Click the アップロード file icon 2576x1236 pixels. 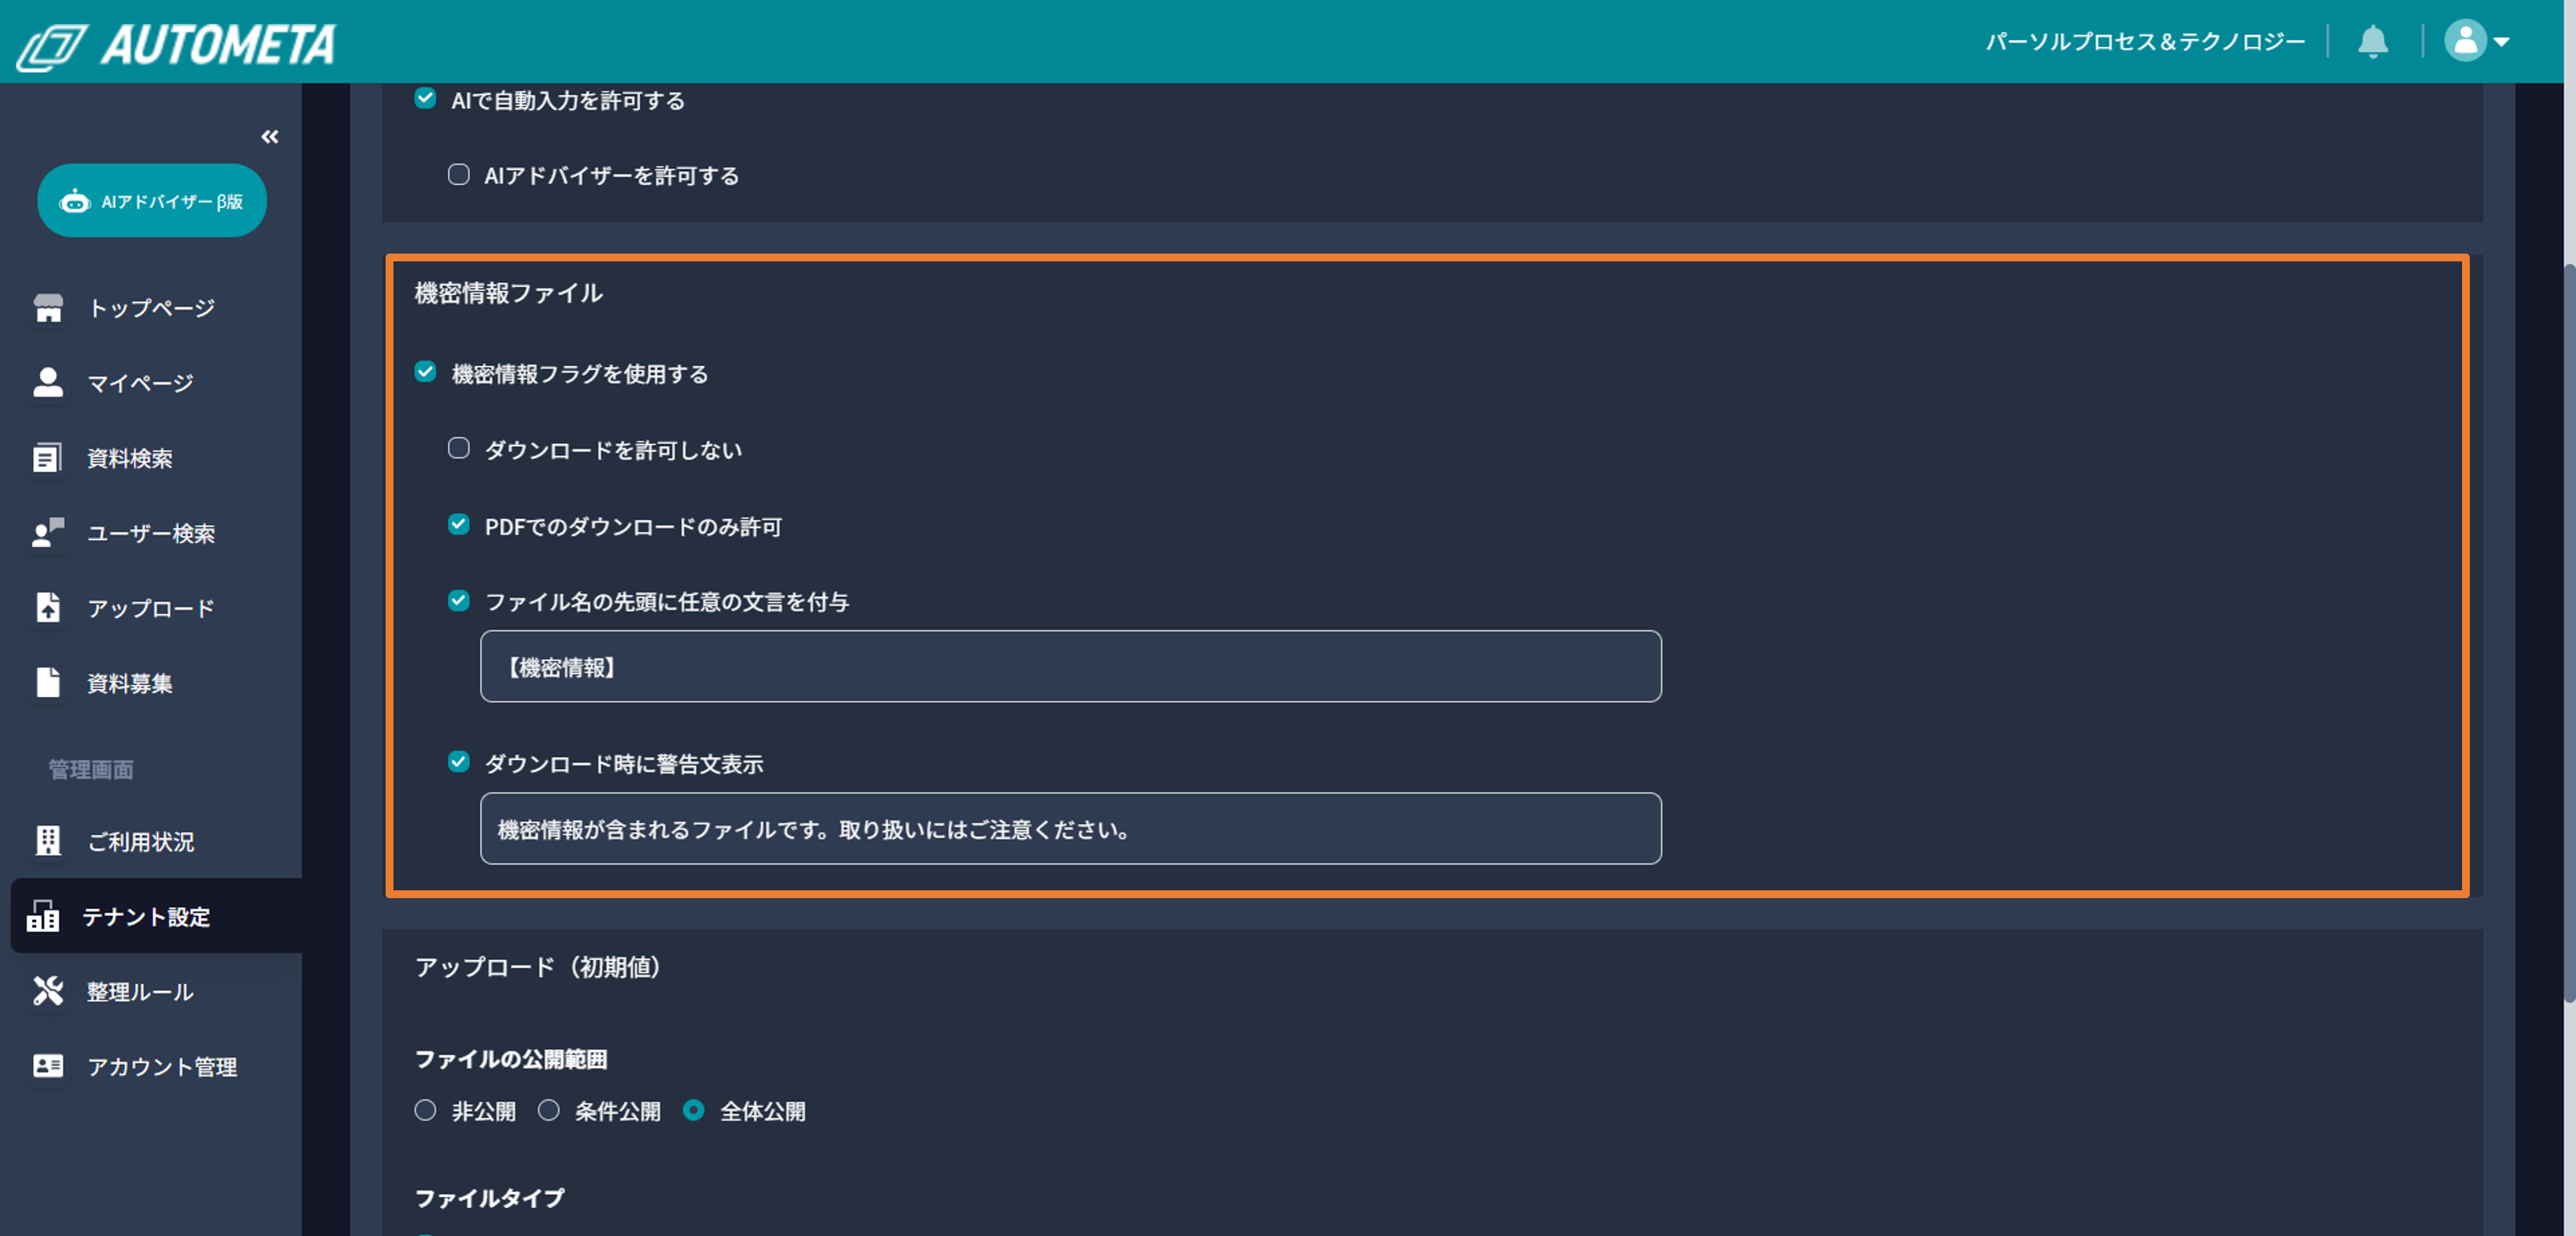coord(48,608)
